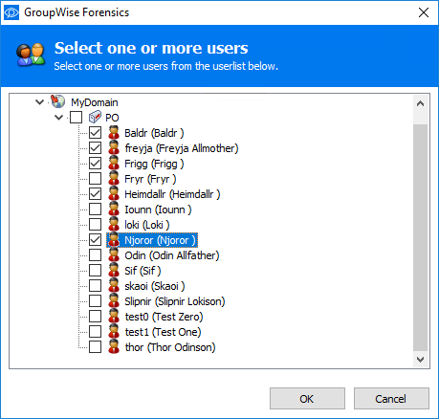439x419 pixels.
Task: Click the user icon next to loki
Action: pos(114,224)
